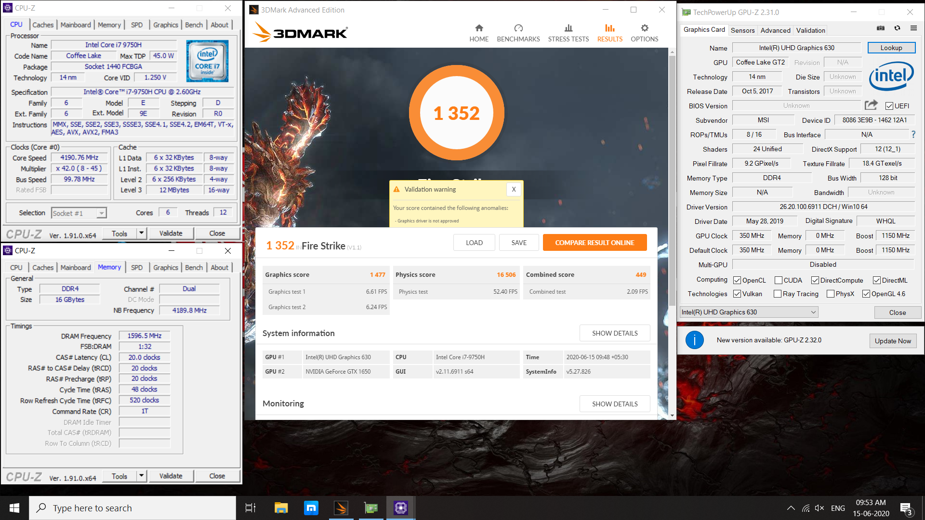
Task: Click scrollbar down arrow in 3DMark
Action: (x=672, y=415)
